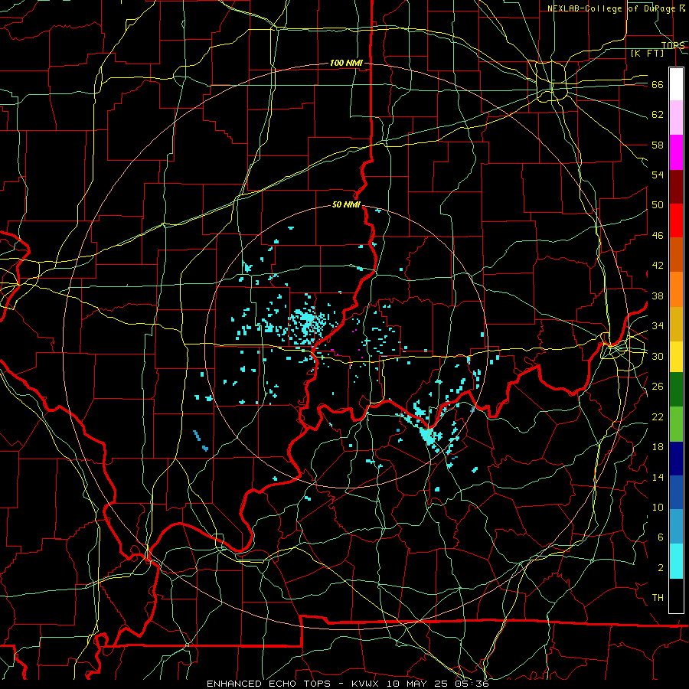This screenshot has width=689, height=689.
Task: Click the legend value 10
Action: pyautogui.click(x=658, y=507)
